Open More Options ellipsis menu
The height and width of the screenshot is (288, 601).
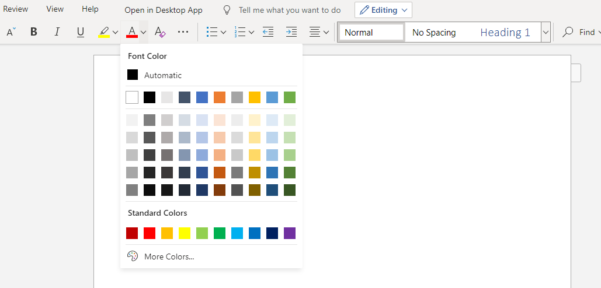183,32
